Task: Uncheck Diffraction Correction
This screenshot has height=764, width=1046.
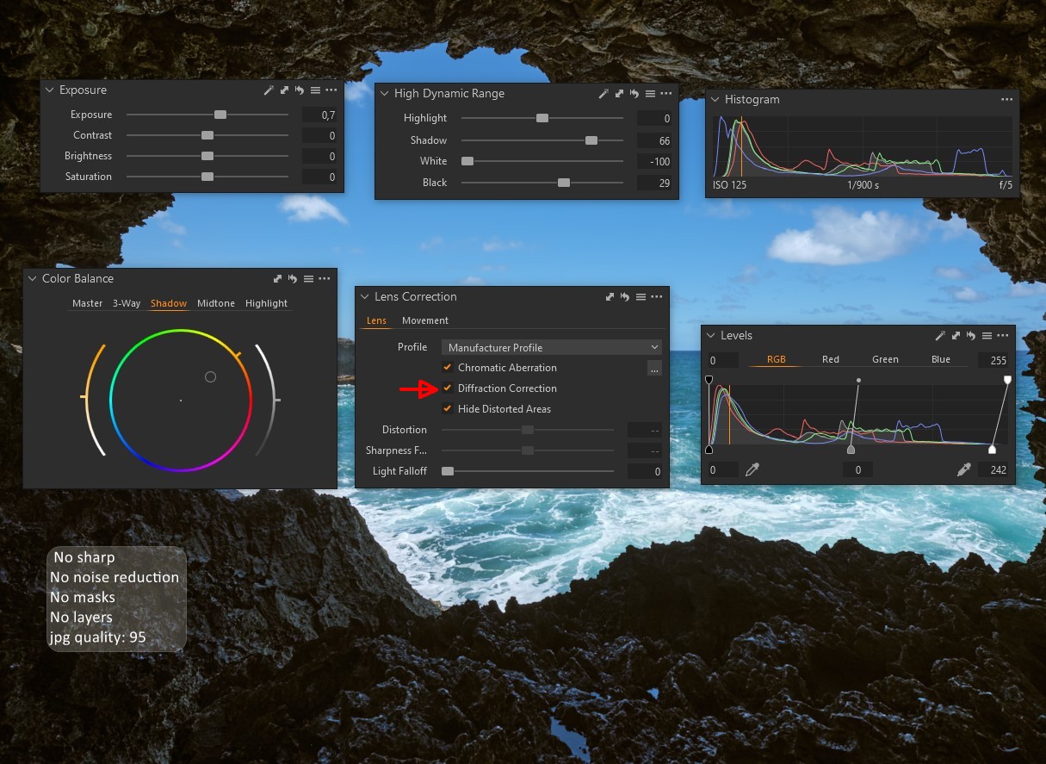Action: click(x=448, y=388)
